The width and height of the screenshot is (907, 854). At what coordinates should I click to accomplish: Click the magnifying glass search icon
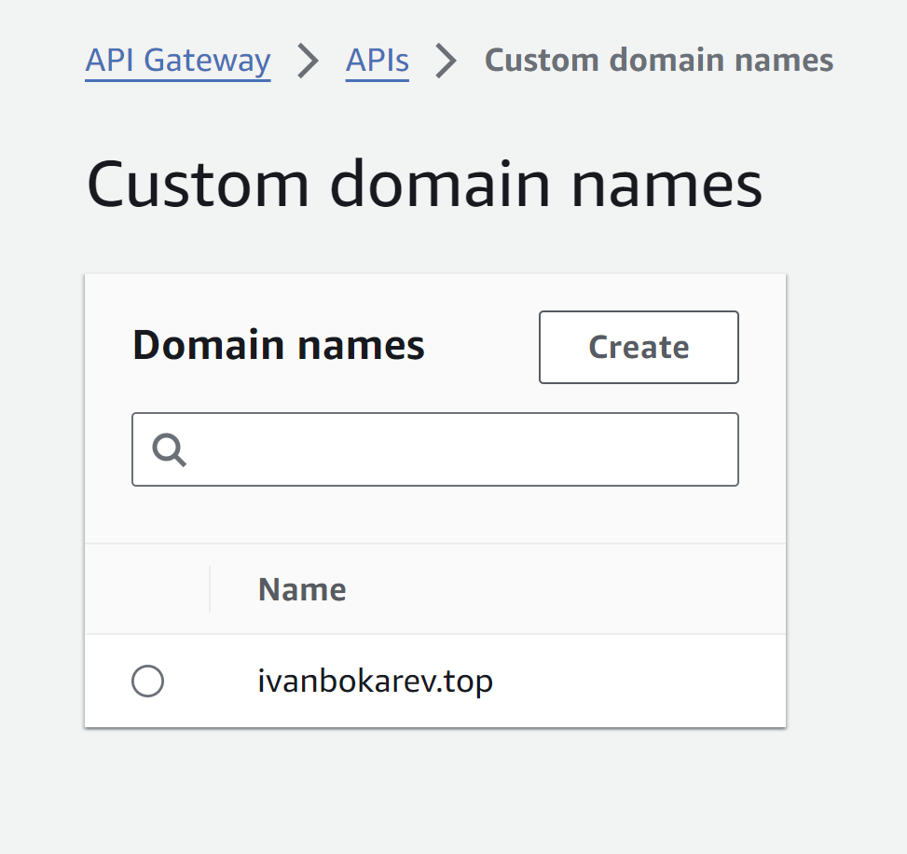168,449
